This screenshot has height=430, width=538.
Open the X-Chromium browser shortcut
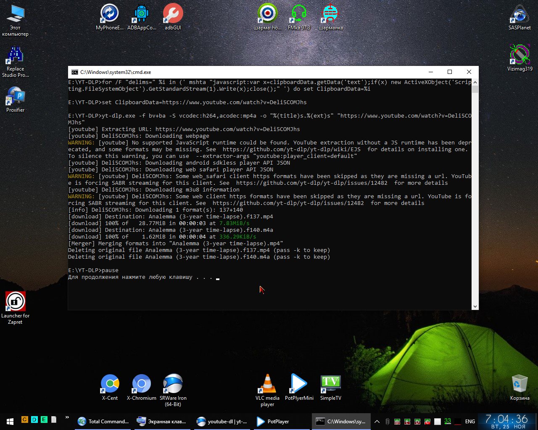[141, 384]
